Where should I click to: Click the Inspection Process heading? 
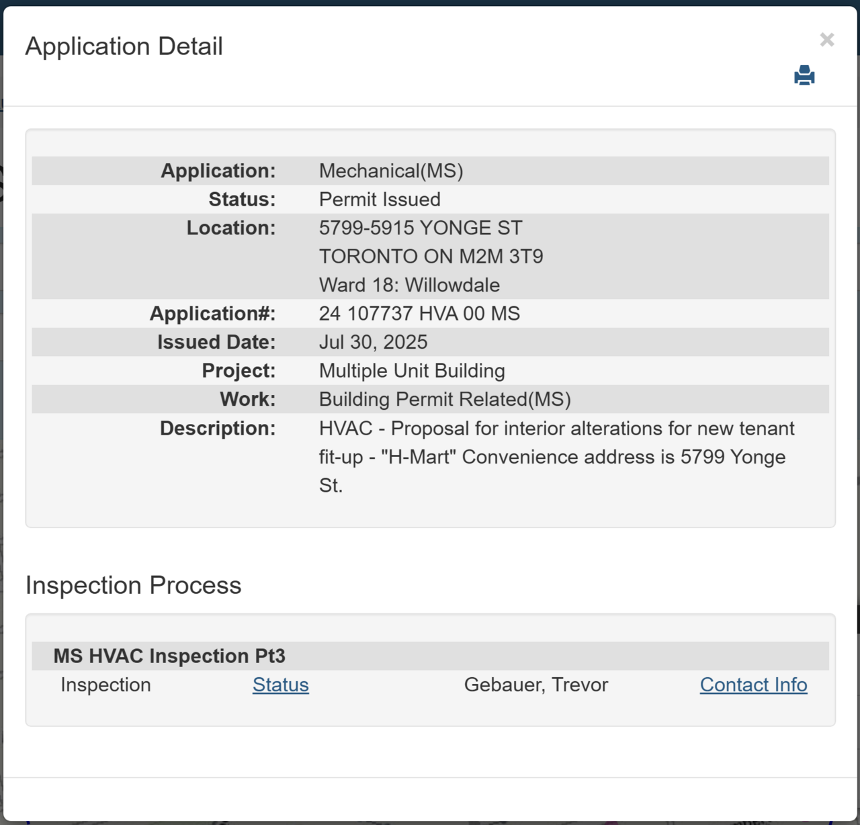coord(133,585)
